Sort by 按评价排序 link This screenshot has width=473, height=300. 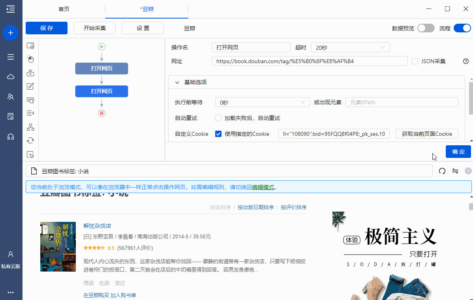click(x=293, y=208)
